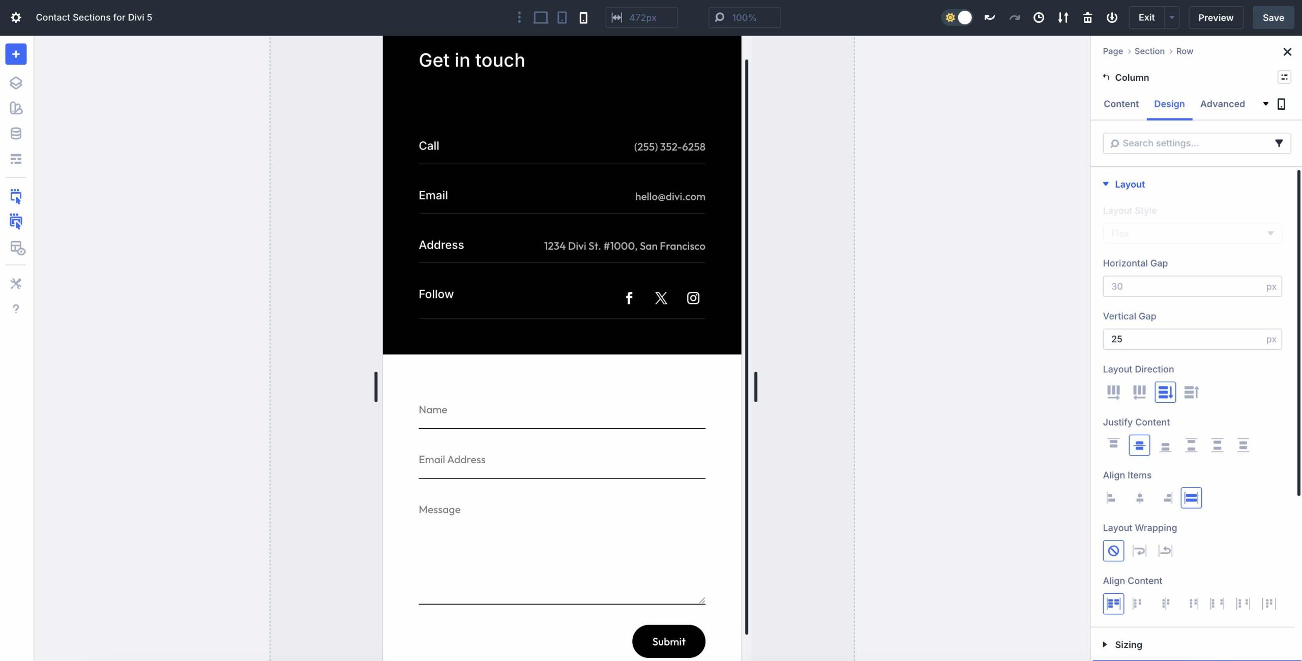
Task: Disable Layout Wrapping with the no-wrap option
Action: coord(1113,551)
